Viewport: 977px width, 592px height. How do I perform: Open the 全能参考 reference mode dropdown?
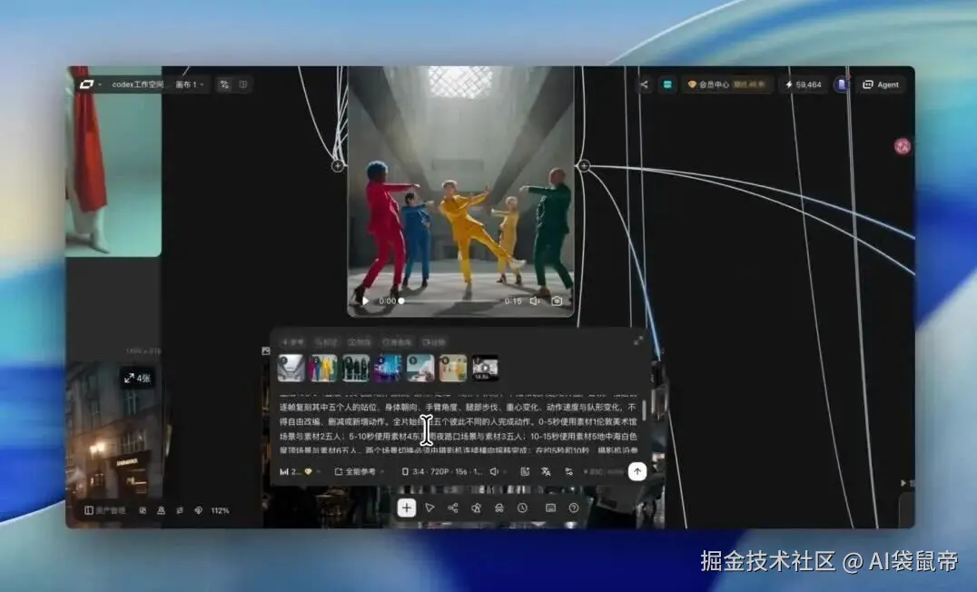tap(360, 472)
